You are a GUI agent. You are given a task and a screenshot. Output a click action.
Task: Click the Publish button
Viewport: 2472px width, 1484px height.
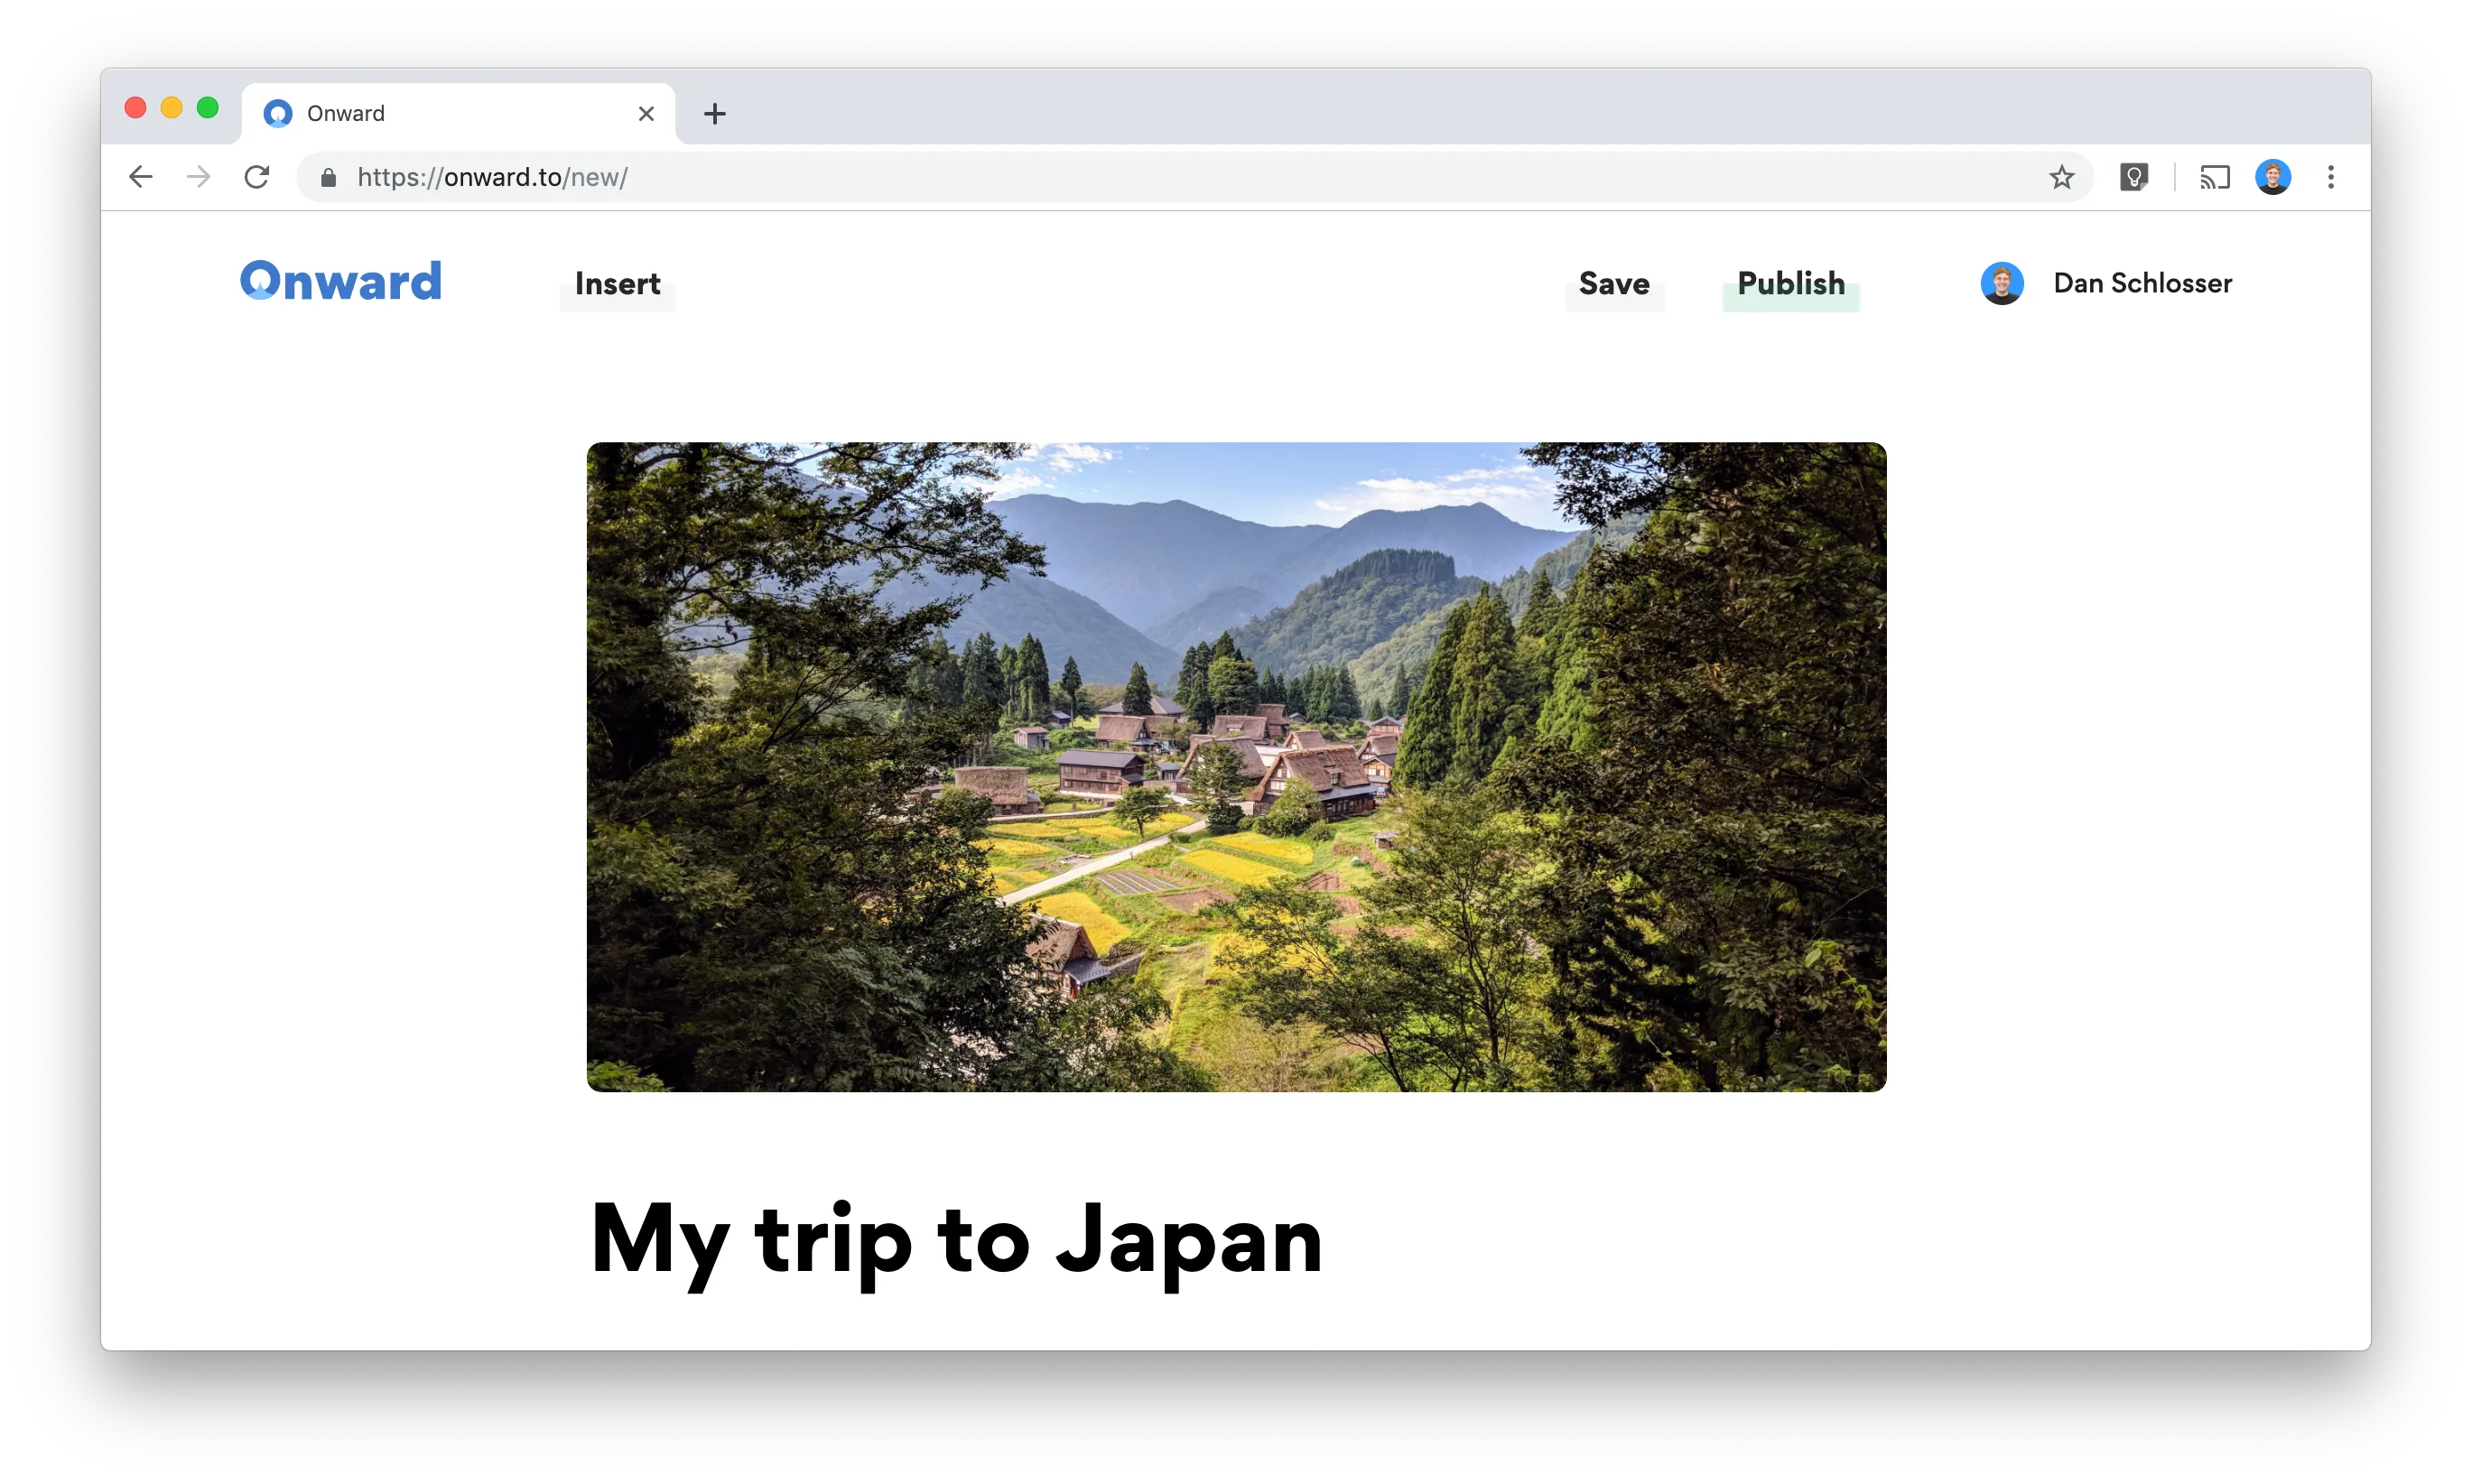(x=1790, y=284)
